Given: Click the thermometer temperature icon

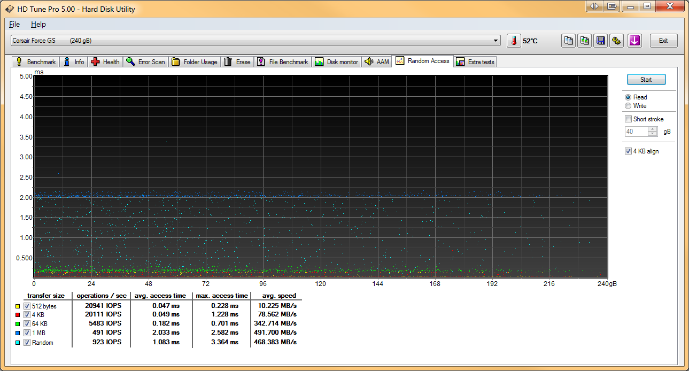Looking at the screenshot, I should click(514, 41).
